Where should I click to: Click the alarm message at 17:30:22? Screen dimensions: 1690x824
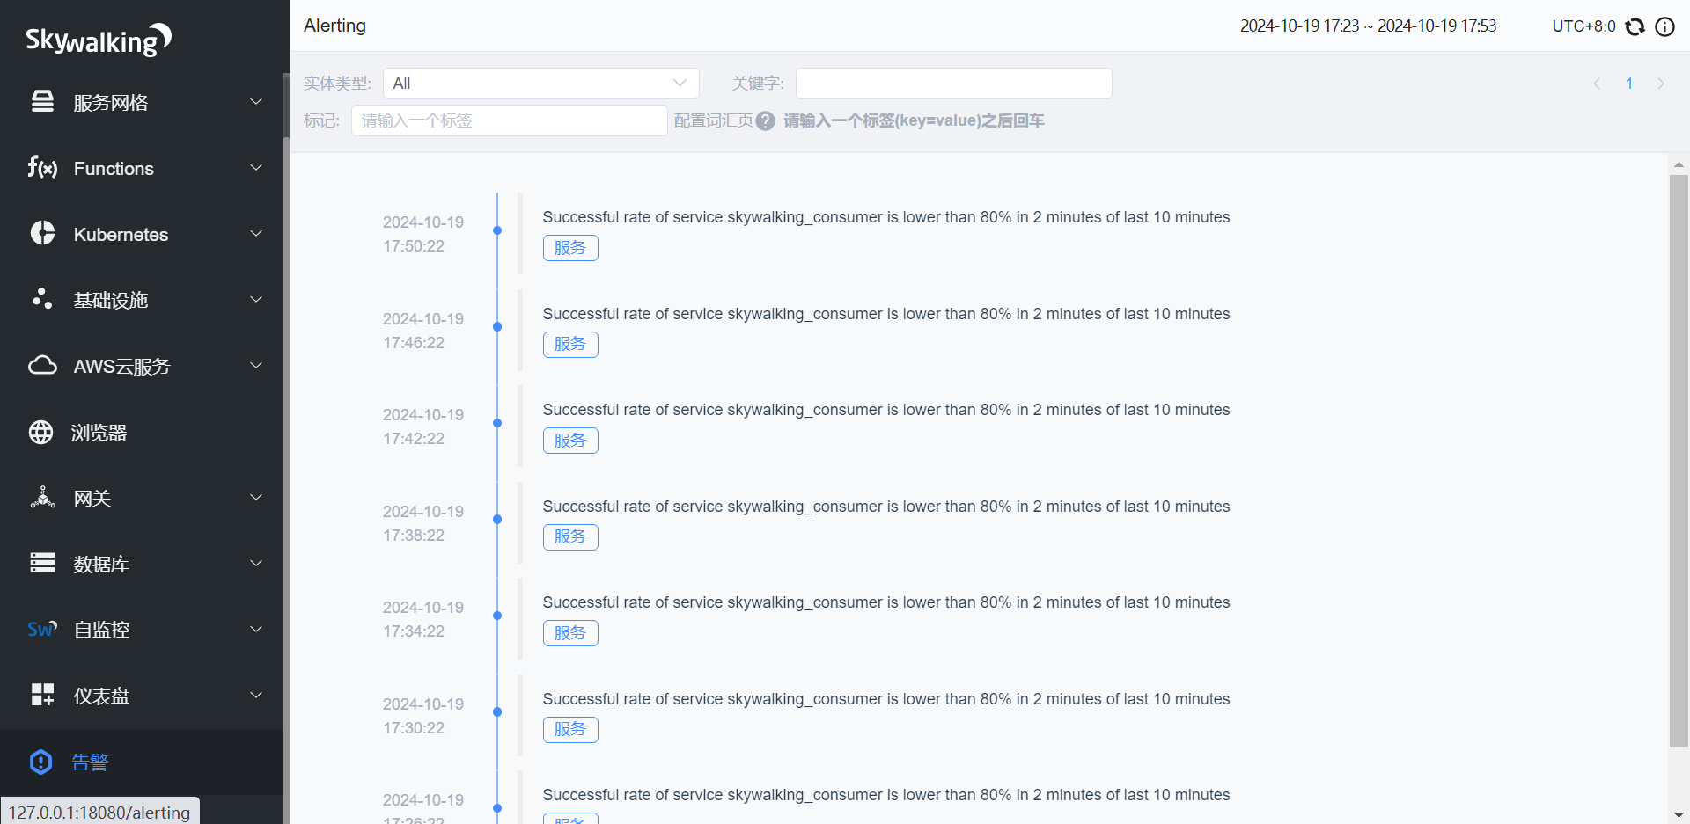[886, 699]
